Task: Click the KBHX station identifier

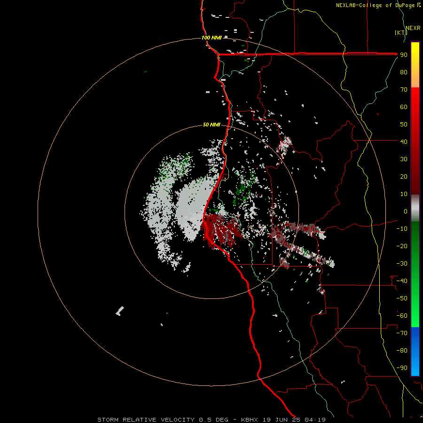Action: 250,420
